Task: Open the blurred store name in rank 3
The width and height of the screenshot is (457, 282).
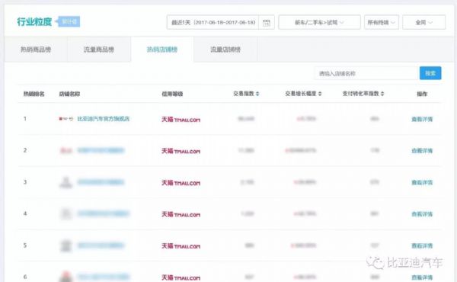Action: click(x=101, y=182)
